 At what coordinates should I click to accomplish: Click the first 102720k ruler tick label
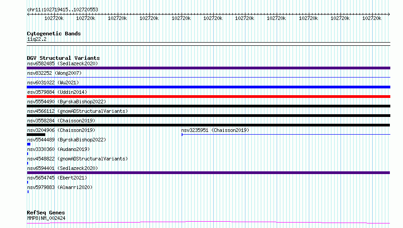pos(54,18)
